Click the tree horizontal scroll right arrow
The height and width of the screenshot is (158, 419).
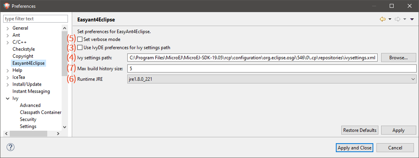pos(58,133)
